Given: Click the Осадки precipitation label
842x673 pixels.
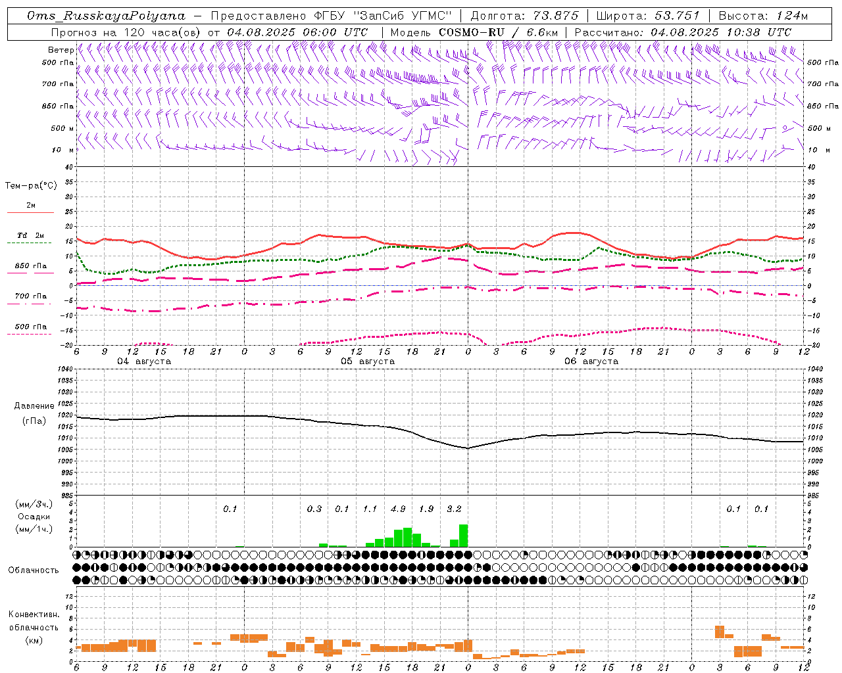Looking at the screenshot, I should (34, 517).
